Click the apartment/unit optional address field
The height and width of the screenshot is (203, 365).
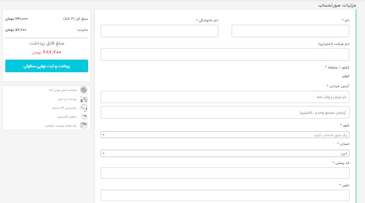(x=225, y=113)
